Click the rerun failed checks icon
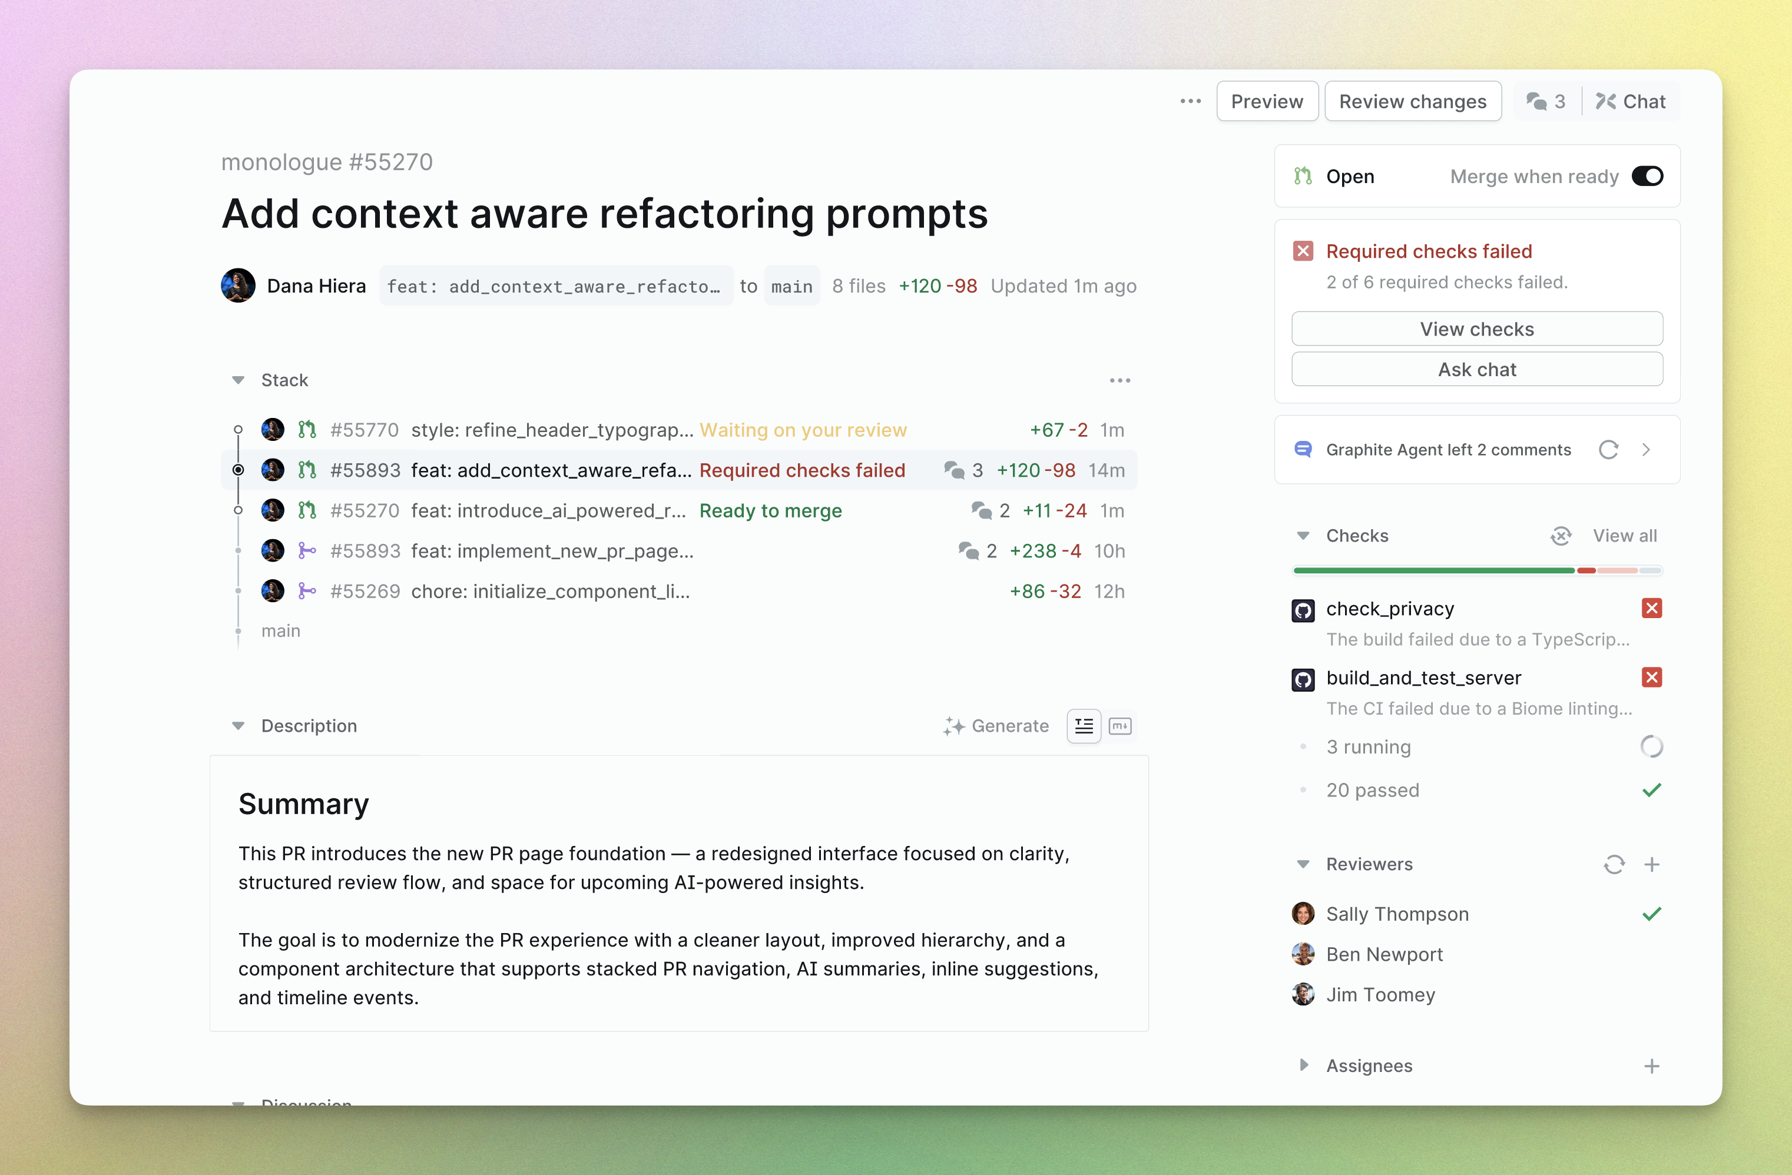The image size is (1792, 1175). [1561, 535]
